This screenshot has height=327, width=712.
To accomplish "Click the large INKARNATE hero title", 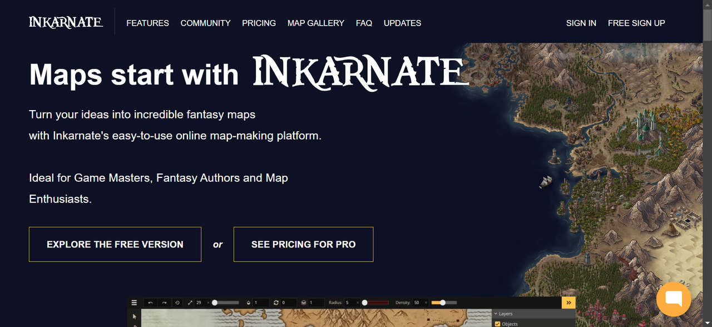I will pos(360,73).
